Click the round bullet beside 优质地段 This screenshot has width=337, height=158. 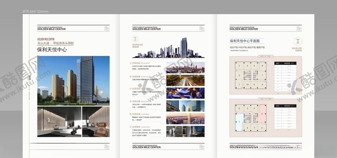tap(131, 63)
